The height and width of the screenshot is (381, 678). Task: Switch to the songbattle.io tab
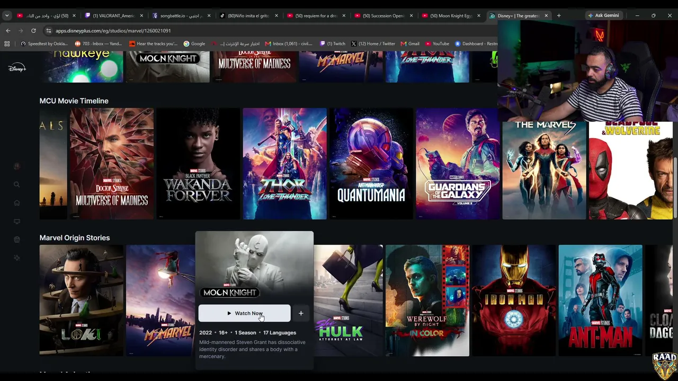pos(181,16)
